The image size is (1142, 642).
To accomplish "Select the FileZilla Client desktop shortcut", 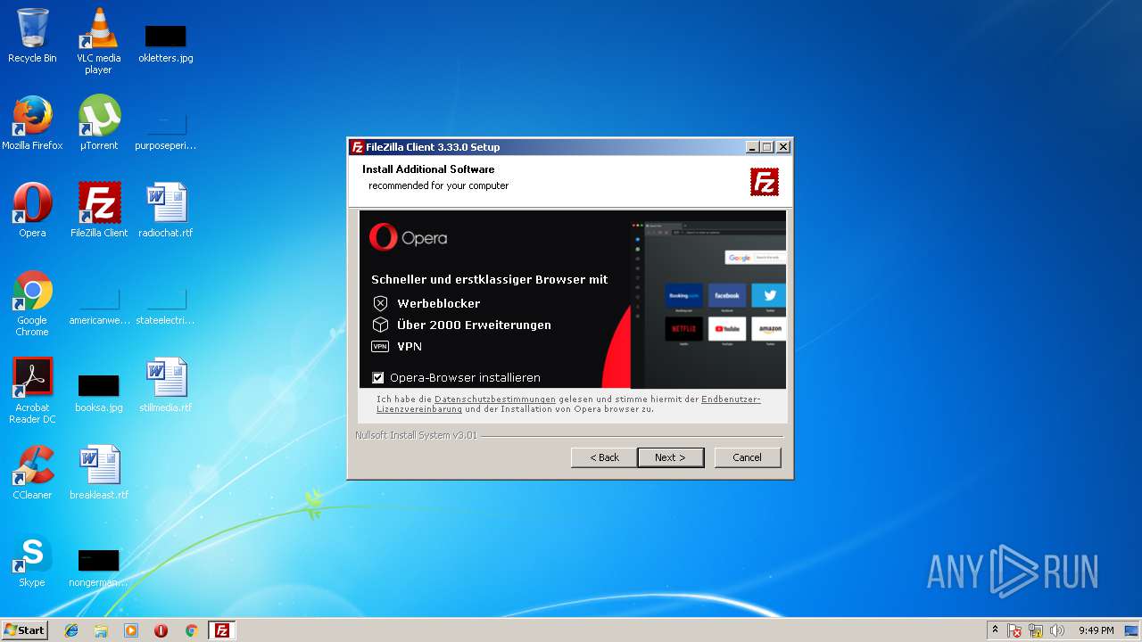I will [99, 210].
